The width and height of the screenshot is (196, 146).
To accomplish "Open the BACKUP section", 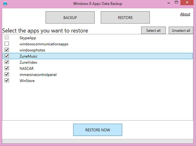I will point(70,17).
